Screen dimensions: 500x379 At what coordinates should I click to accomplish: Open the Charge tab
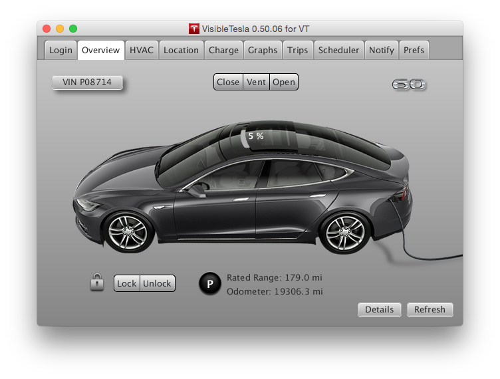(x=223, y=50)
